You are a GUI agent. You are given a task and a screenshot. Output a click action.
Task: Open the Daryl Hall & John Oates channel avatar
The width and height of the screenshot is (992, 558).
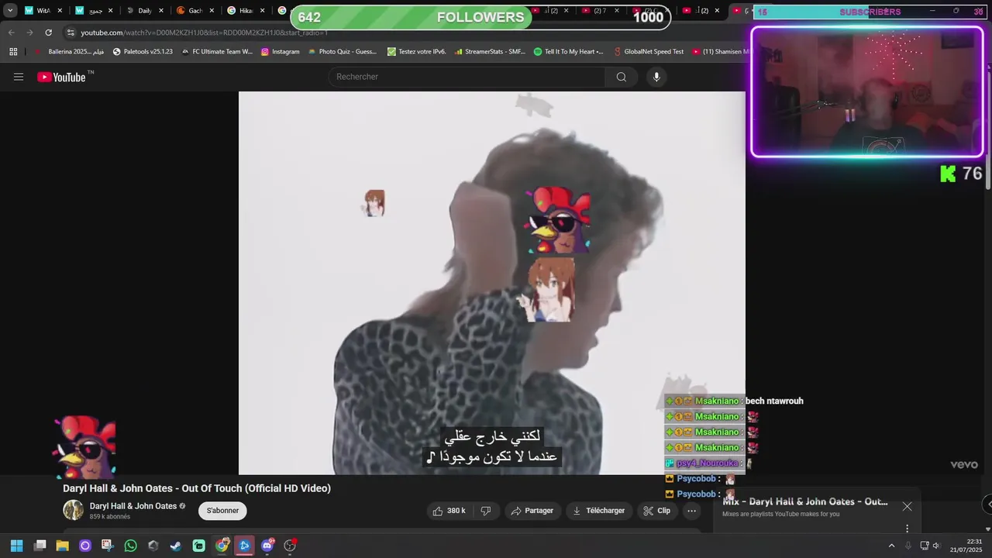[74, 510]
